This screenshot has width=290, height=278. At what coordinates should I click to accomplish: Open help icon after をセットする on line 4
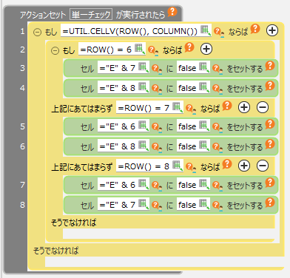(x=270, y=85)
